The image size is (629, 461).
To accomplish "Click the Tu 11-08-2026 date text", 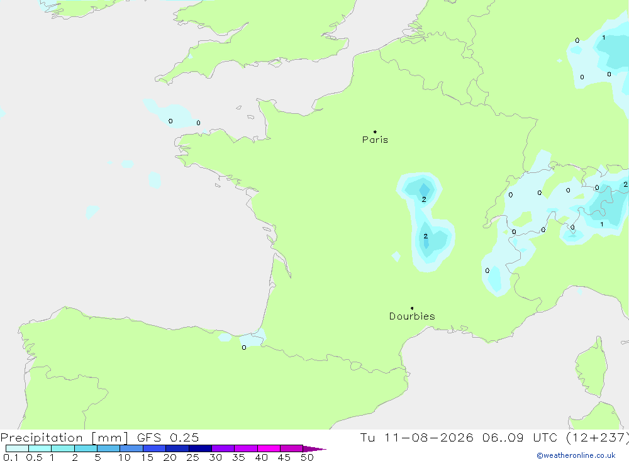I will point(416,437).
